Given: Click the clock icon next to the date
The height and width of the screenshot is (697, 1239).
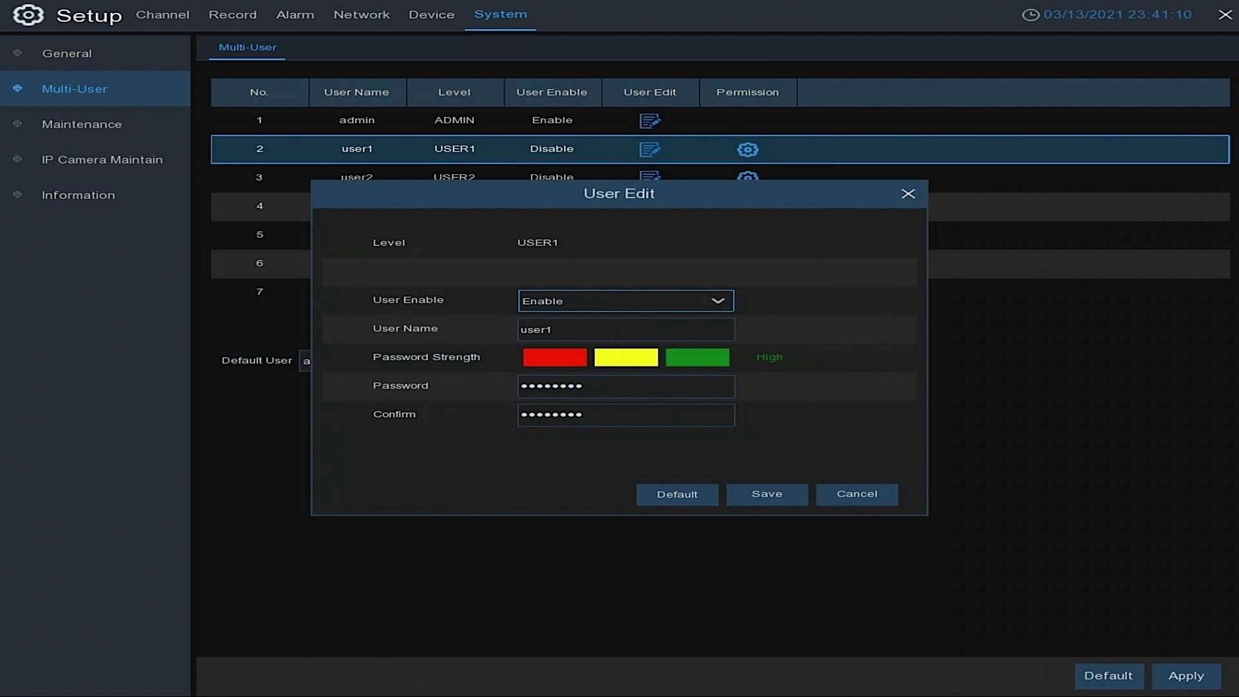Looking at the screenshot, I should tap(1031, 14).
